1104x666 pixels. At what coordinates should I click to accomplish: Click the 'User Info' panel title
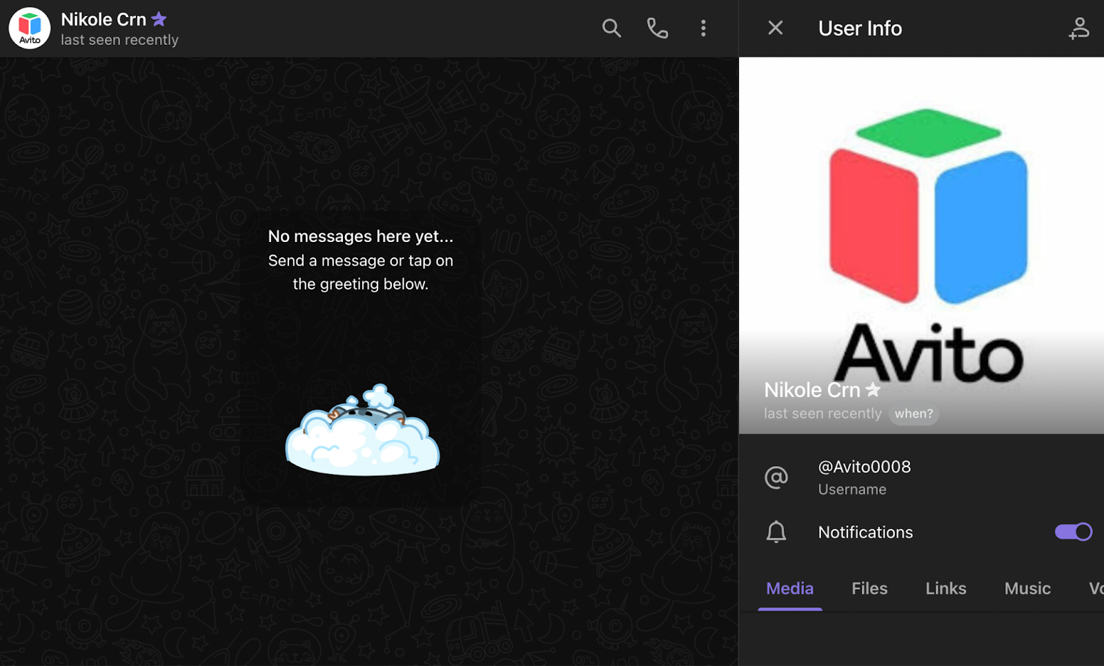pyautogui.click(x=860, y=28)
